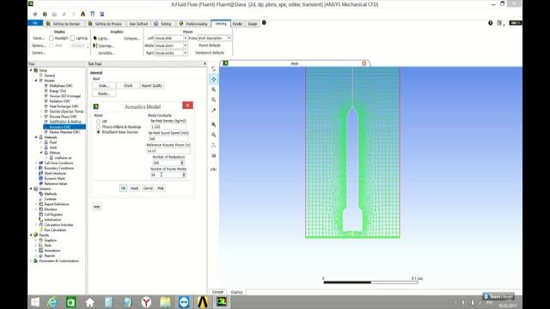Screen dimensions: 550x309
Task: Click the Report Quality button
Action: (152, 86)
